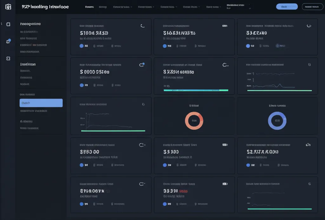
Task: Toggle the blue dot on the bottom-left card
Action: (x=82, y=204)
